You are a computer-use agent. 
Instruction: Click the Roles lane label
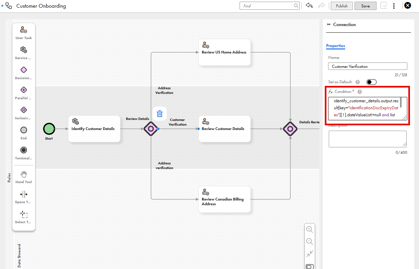point(9,177)
